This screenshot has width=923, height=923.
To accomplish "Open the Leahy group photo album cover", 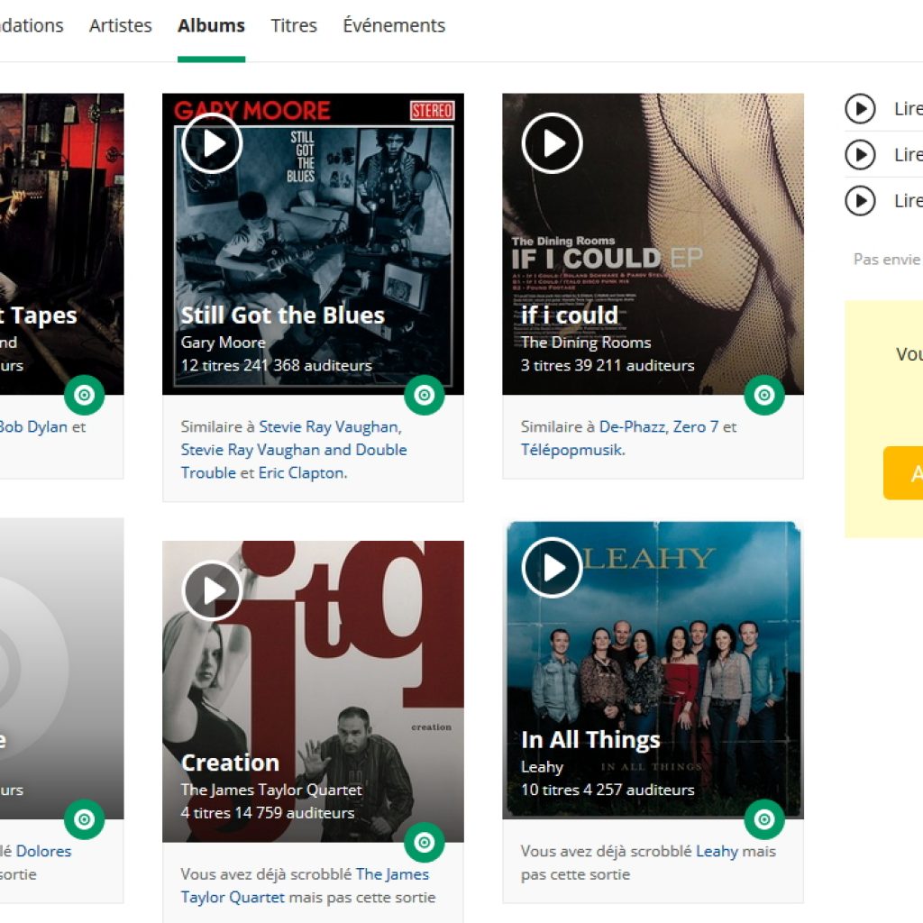I will (x=653, y=671).
